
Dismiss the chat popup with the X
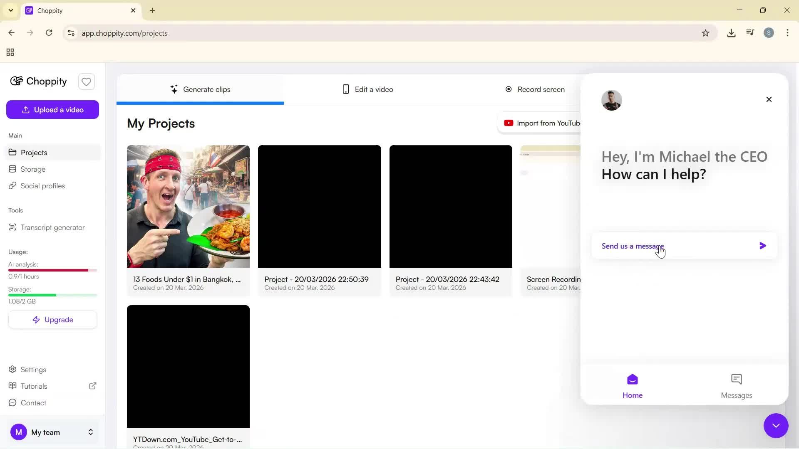click(x=769, y=99)
